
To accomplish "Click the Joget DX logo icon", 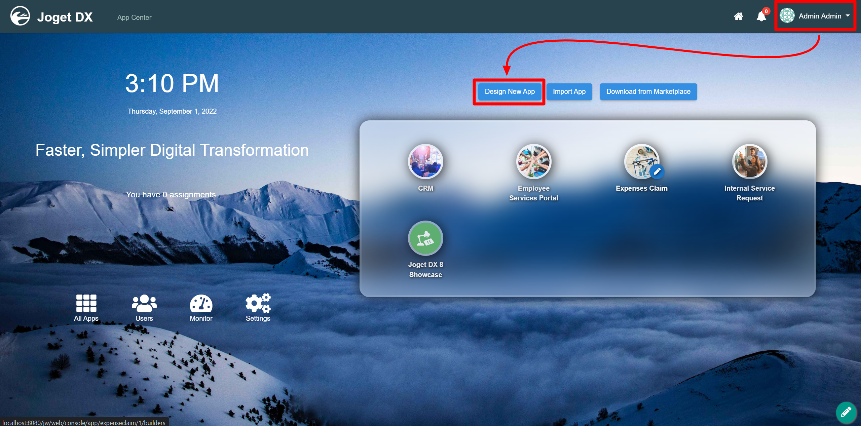I will [x=20, y=16].
